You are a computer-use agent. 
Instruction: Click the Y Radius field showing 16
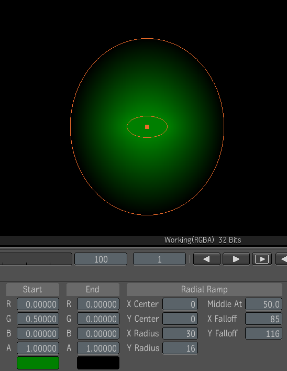(x=180, y=348)
